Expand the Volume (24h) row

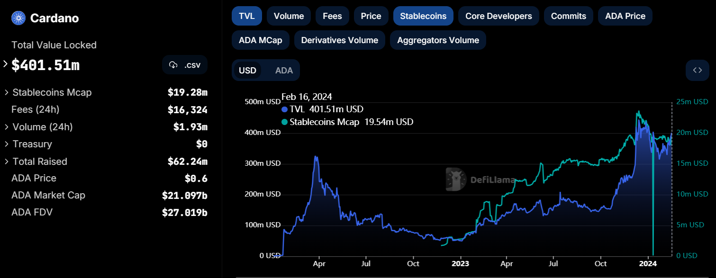point(7,127)
